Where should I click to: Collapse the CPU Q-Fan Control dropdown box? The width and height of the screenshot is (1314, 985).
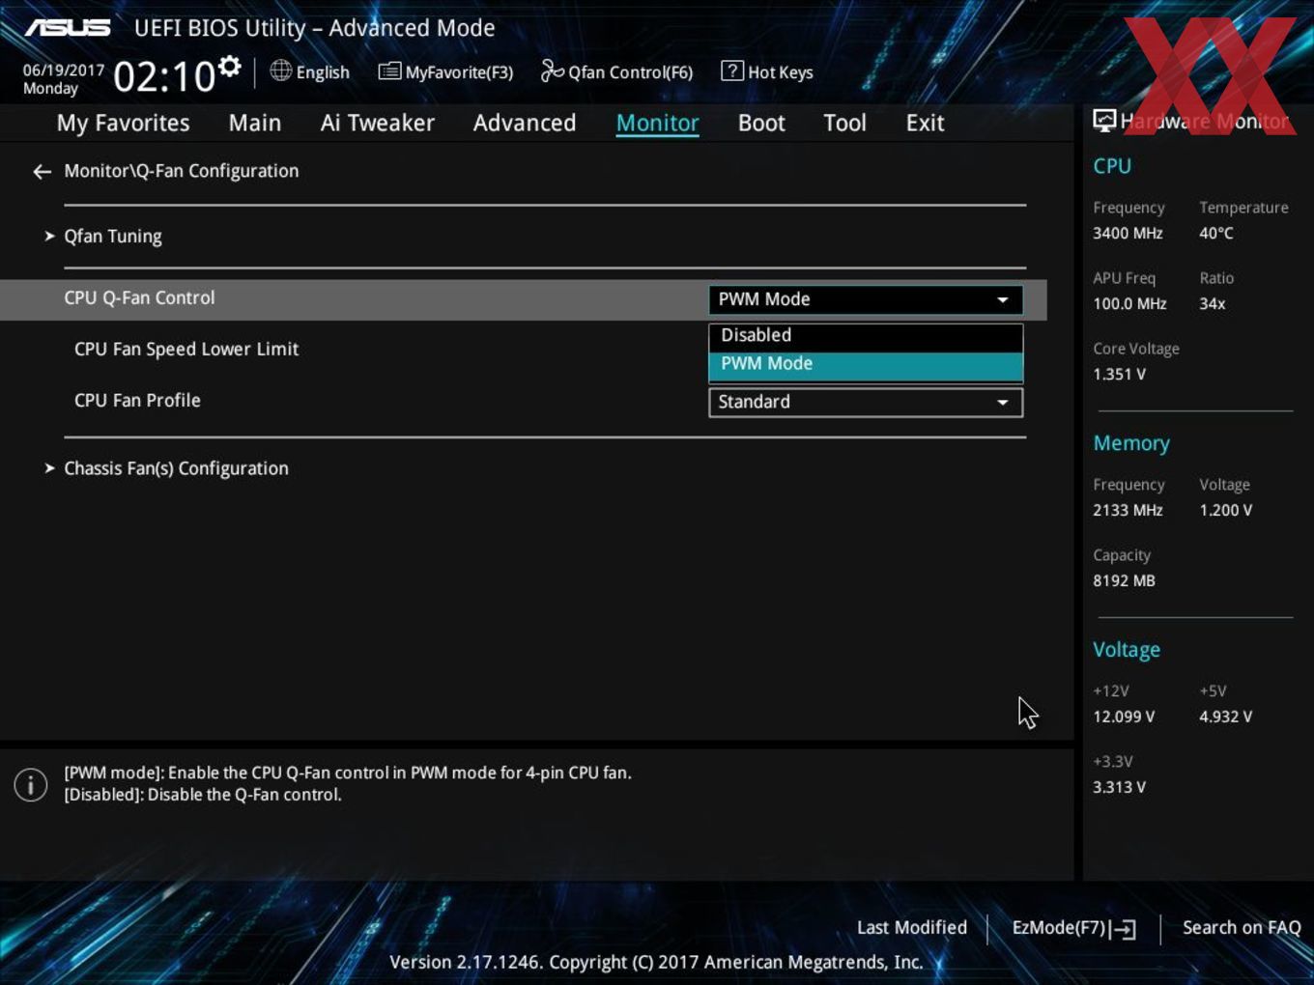tap(866, 300)
